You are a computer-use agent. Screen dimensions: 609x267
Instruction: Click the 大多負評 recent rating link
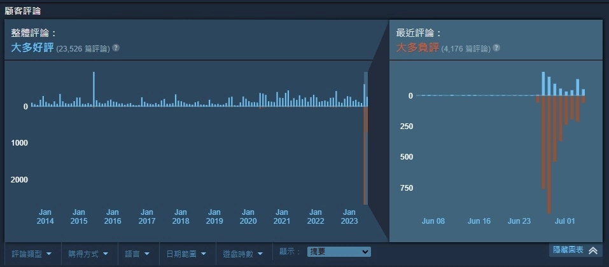coord(417,48)
